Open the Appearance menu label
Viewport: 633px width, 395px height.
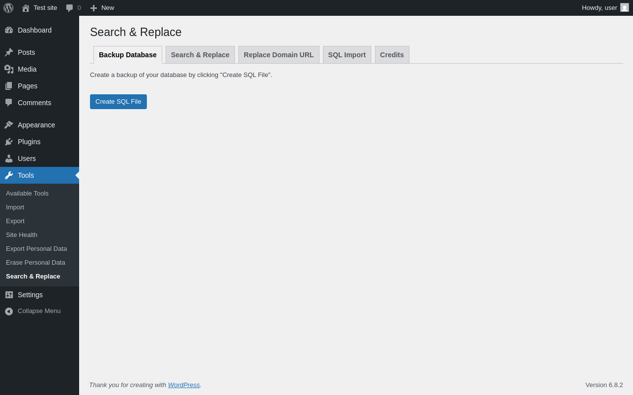click(x=37, y=125)
